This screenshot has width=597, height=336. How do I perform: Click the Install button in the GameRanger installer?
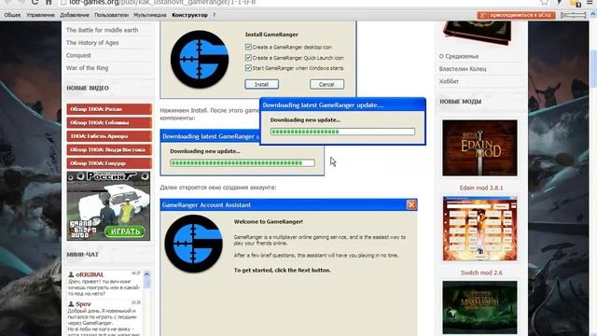tap(261, 84)
